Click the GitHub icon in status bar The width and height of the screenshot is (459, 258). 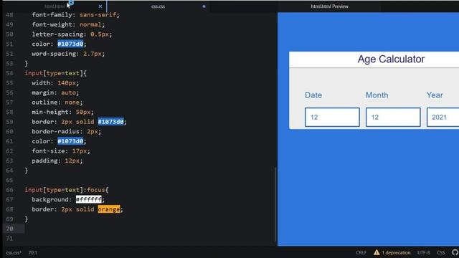455,252
